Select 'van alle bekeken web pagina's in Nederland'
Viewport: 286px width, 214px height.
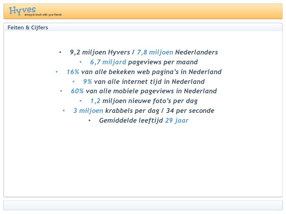[151, 72]
